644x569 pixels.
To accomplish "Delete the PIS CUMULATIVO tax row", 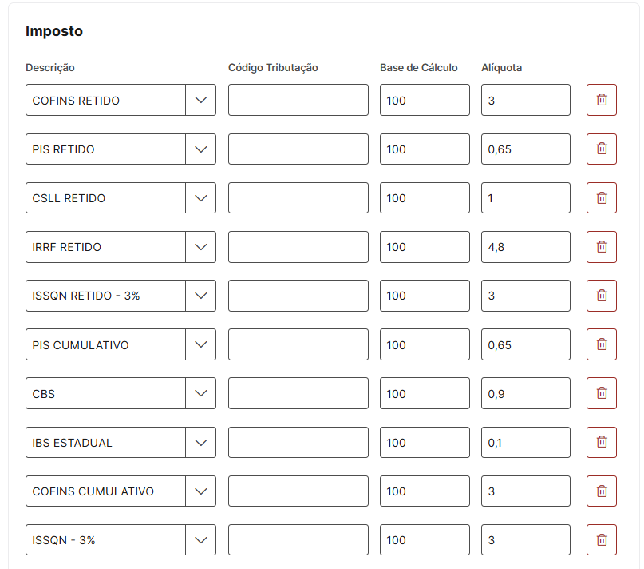I will (601, 344).
